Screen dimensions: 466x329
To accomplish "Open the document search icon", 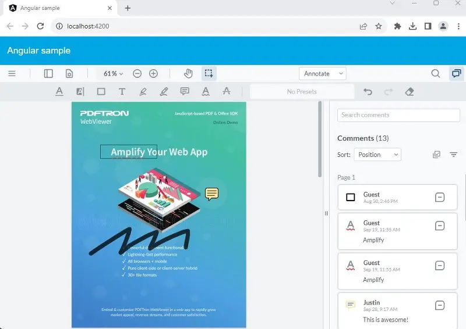I will click(x=435, y=73).
